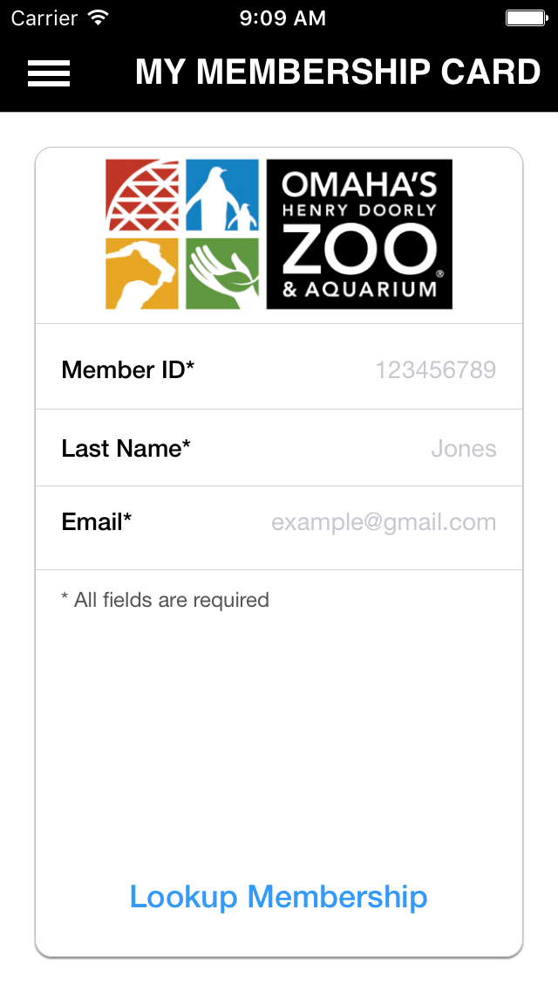Click the empty card area above Lookup Membership
The image size is (558, 992).
(279, 742)
